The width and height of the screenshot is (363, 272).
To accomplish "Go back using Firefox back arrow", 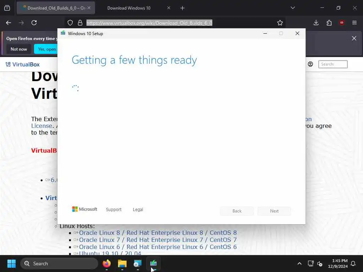I will (x=9, y=23).
